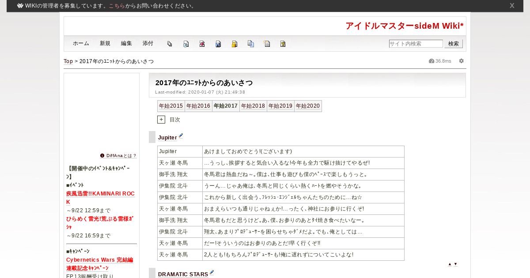Open the 新規 menu item

pyautogui.click(x=105, y=43)
